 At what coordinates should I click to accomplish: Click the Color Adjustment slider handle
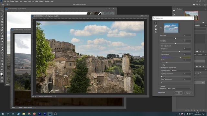coord(162,82)
